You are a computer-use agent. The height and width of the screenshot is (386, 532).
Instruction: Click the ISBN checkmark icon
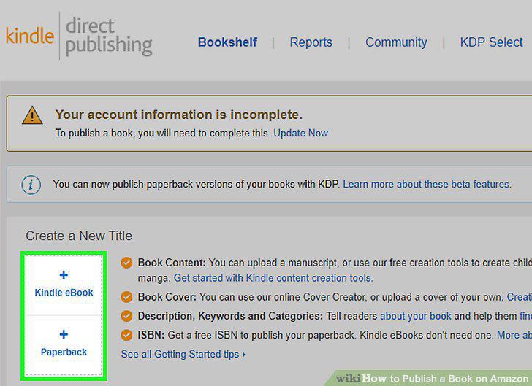point(126,335)
